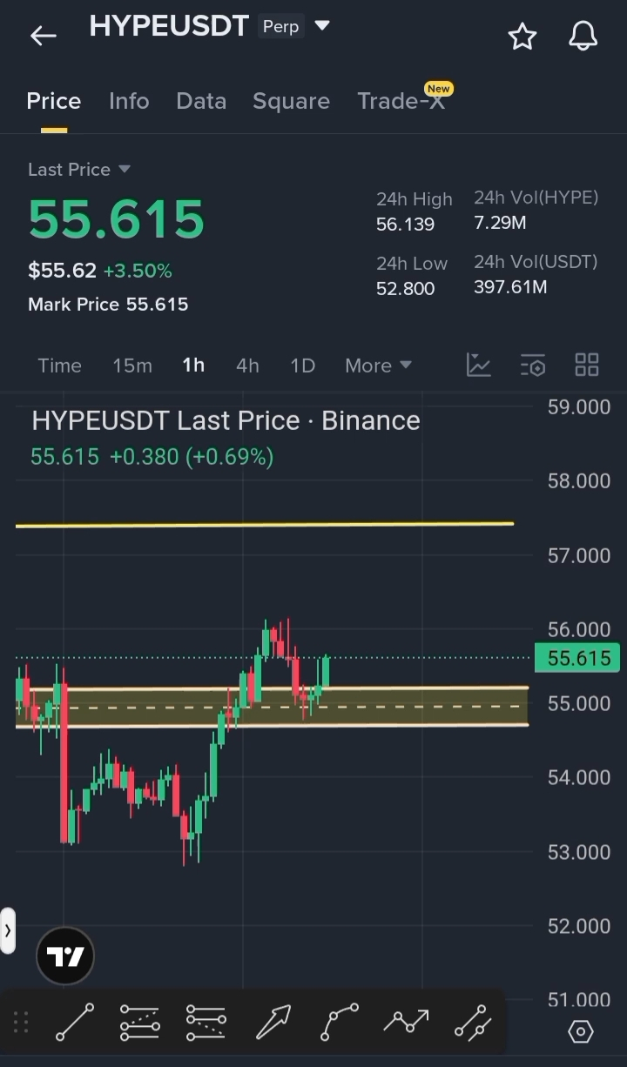The image size is (627, 1067).
Task: Open the Trade-X tab
Action: [401, 101]
